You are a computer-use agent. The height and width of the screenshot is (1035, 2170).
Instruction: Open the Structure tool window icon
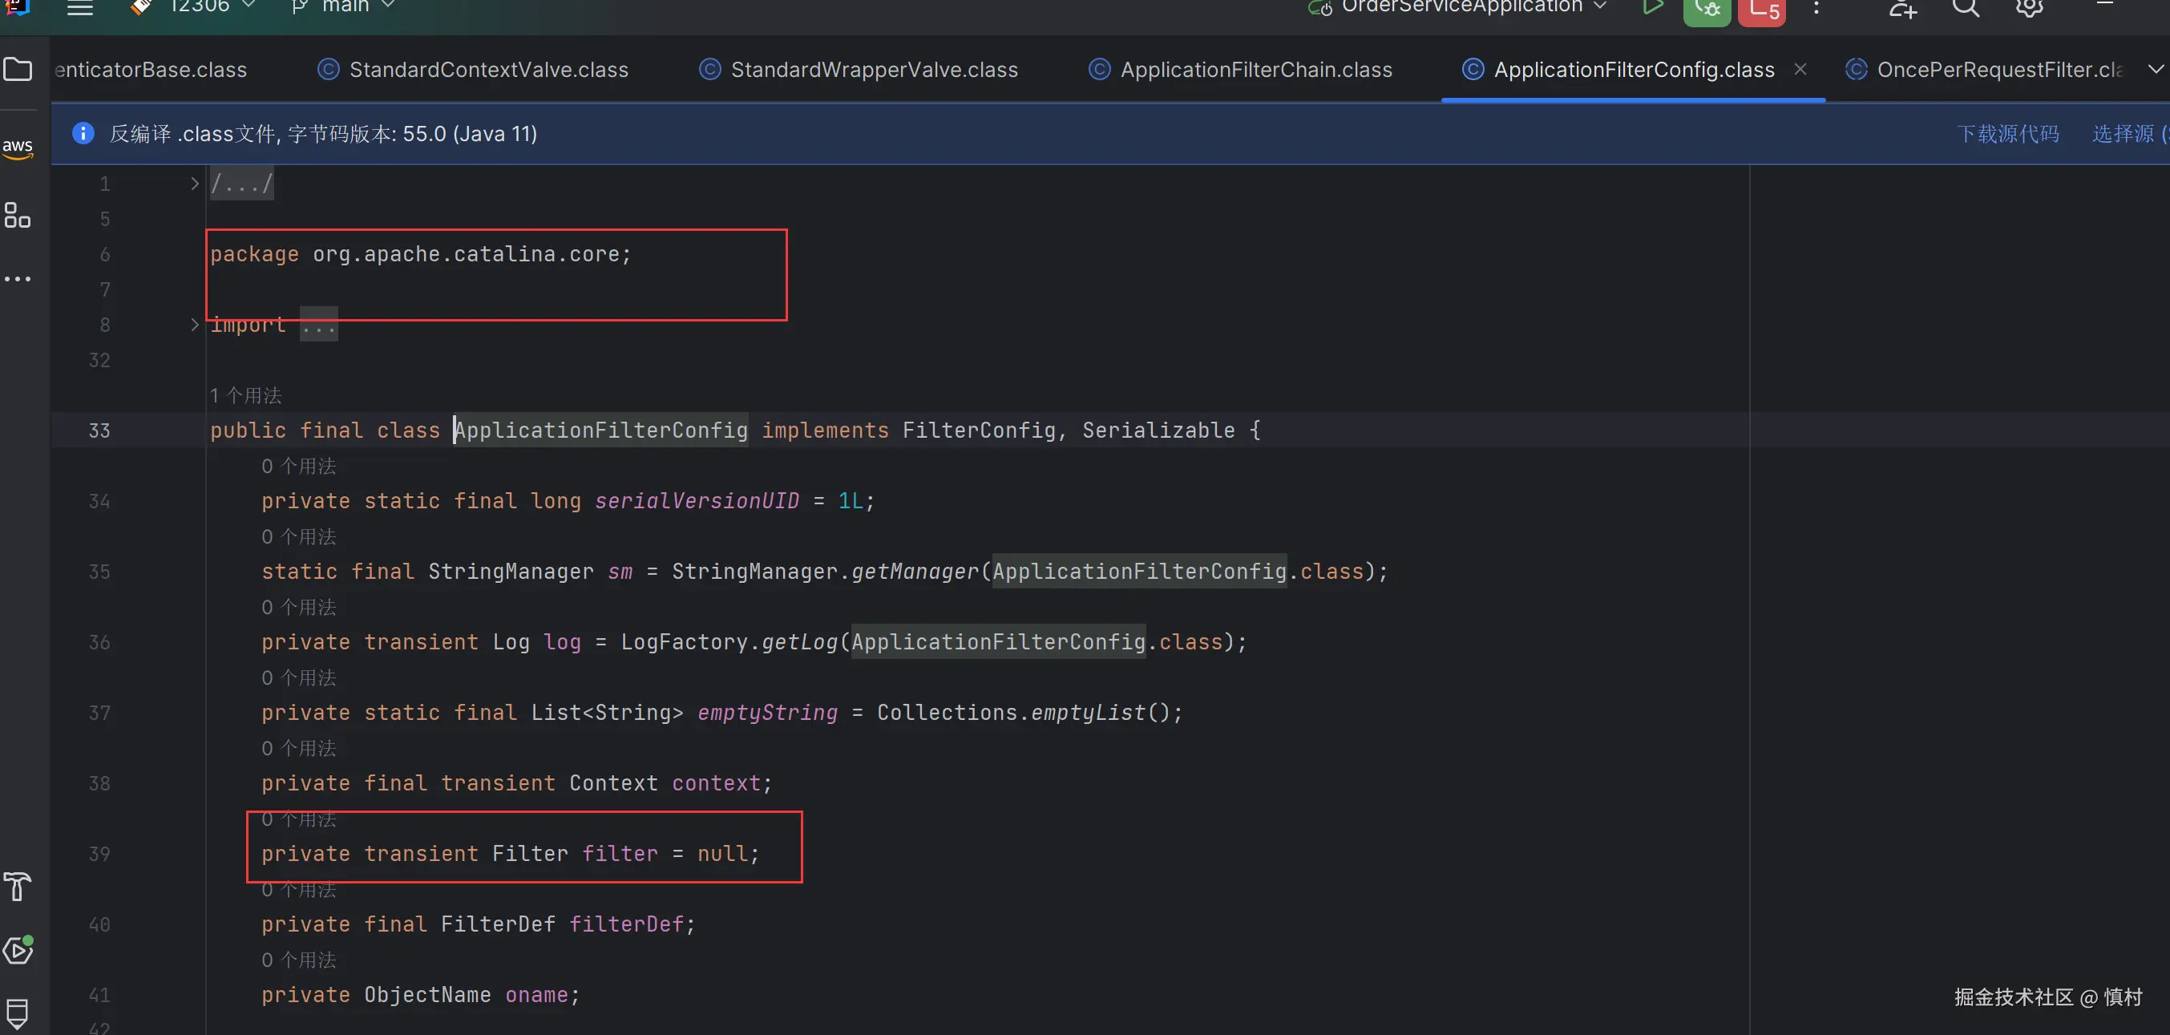coord(18,215)
